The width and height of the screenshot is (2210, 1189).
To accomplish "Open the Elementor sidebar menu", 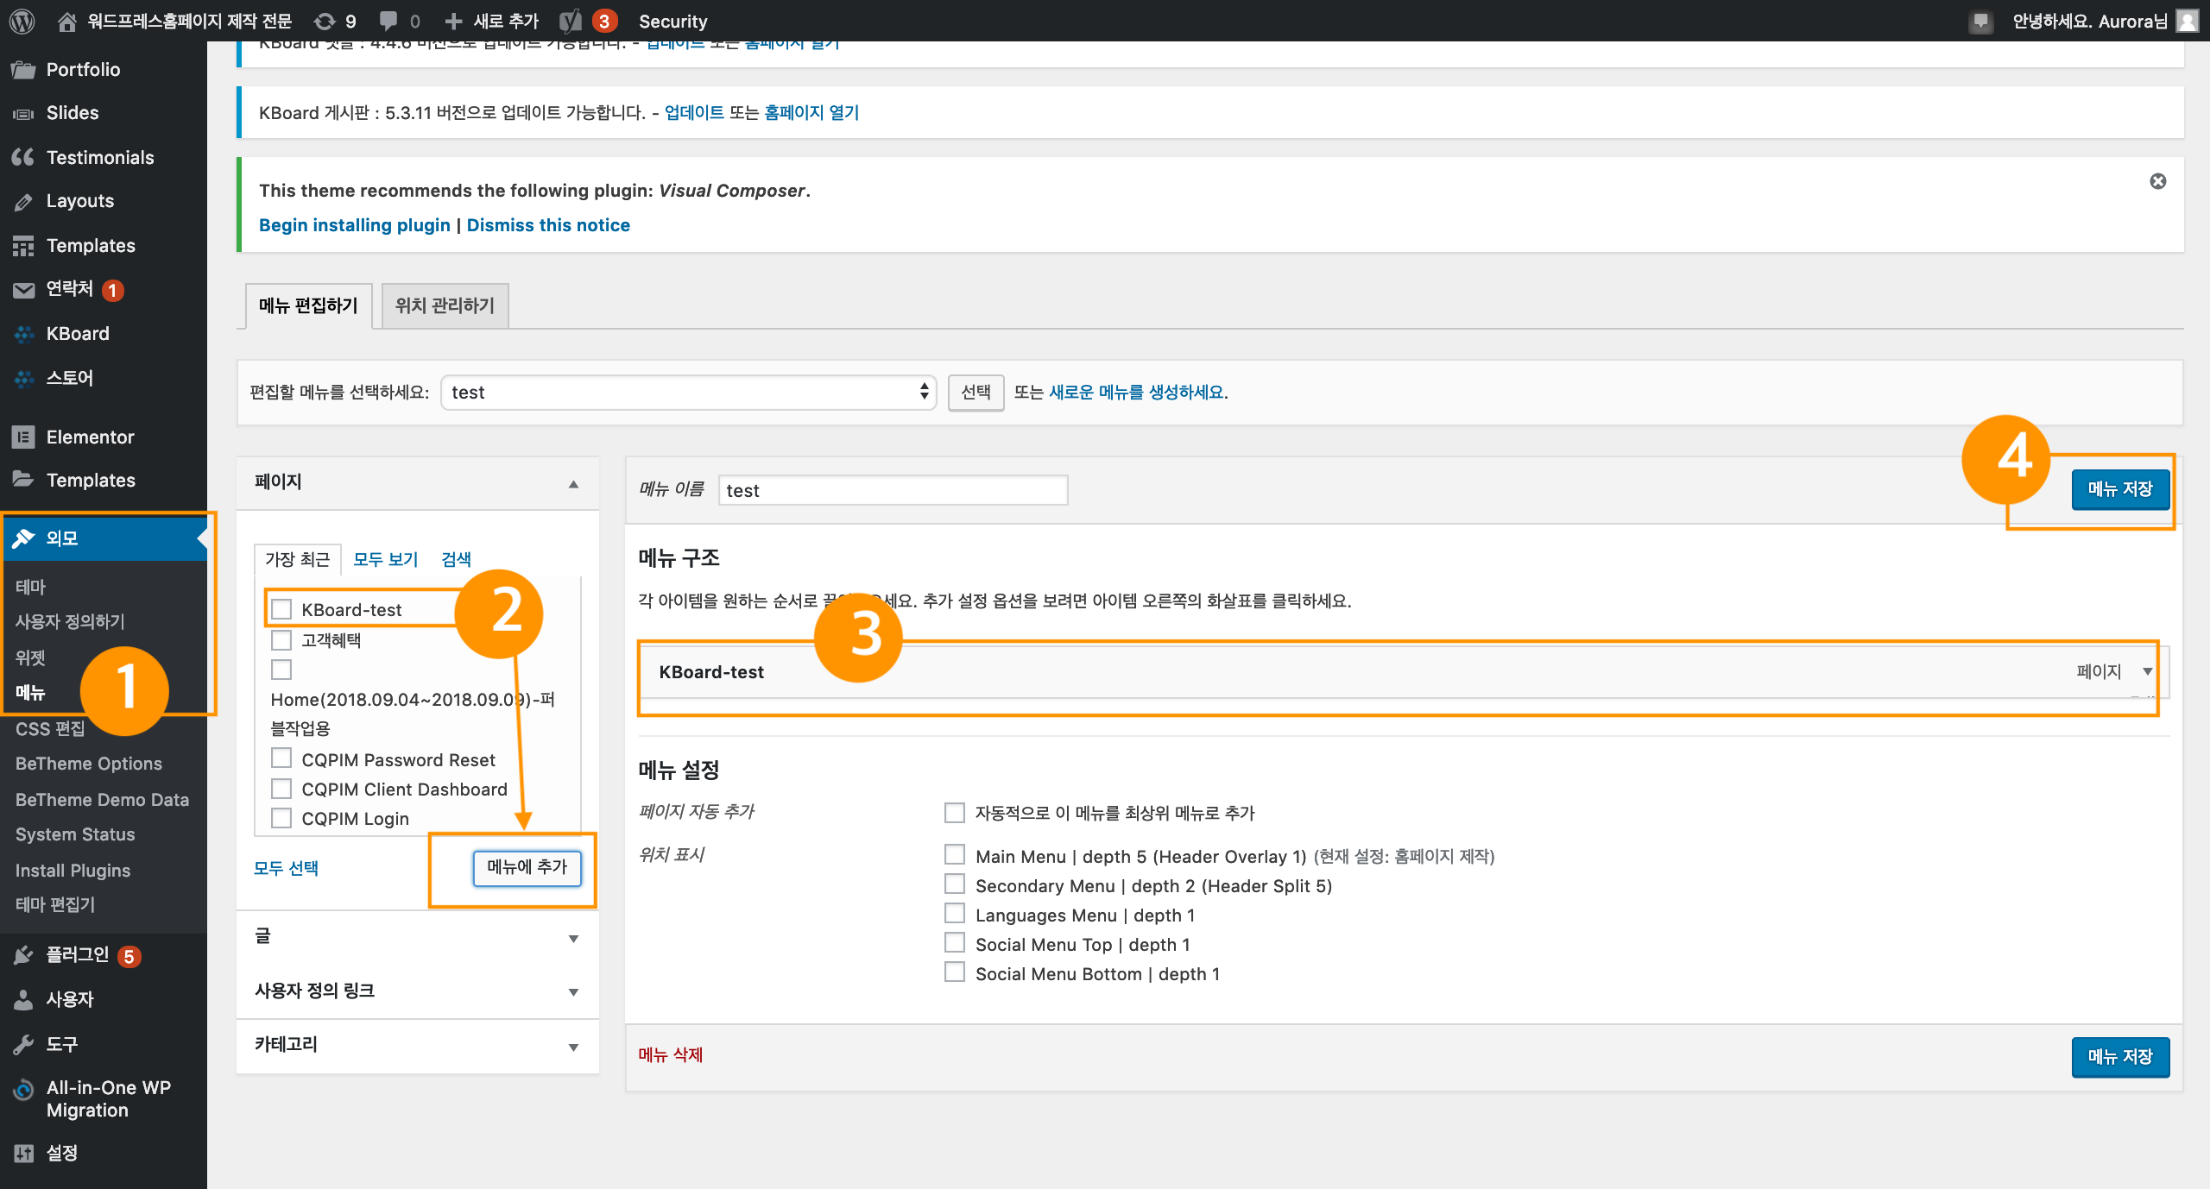I will (x=90, y=437).
